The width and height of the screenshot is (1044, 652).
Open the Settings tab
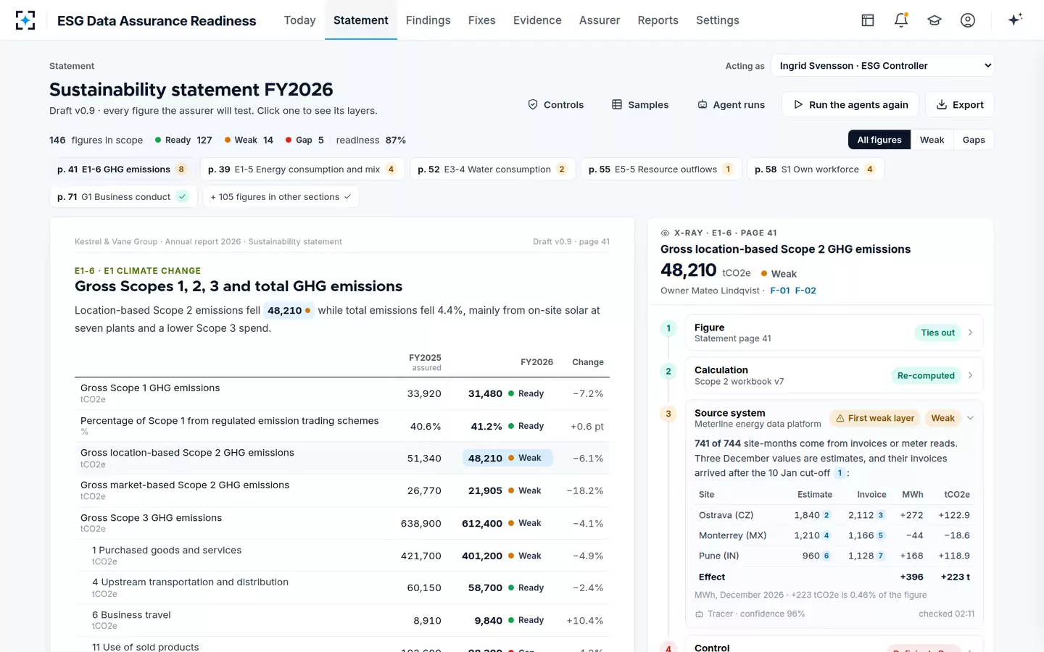[x=718, y=20]
